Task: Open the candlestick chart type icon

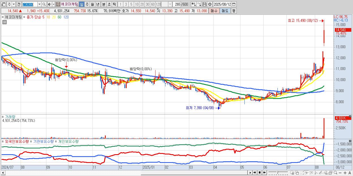Action: [x=194, y=4]
